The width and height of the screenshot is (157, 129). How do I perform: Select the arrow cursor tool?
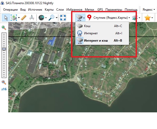pyautogui.click(x=5, y=18)
